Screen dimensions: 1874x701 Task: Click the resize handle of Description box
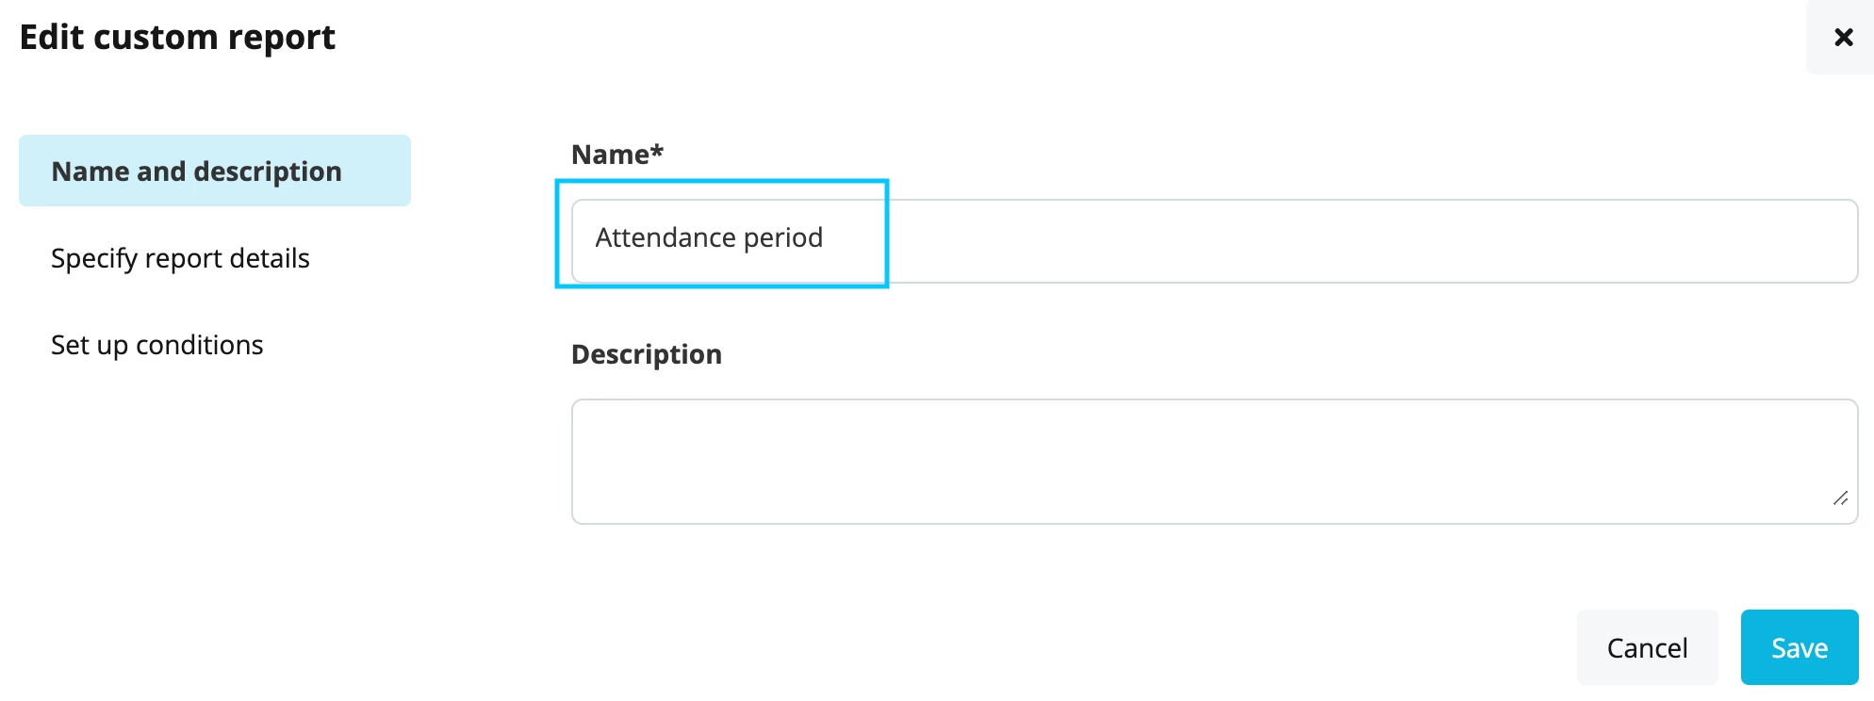(1840, 498)
